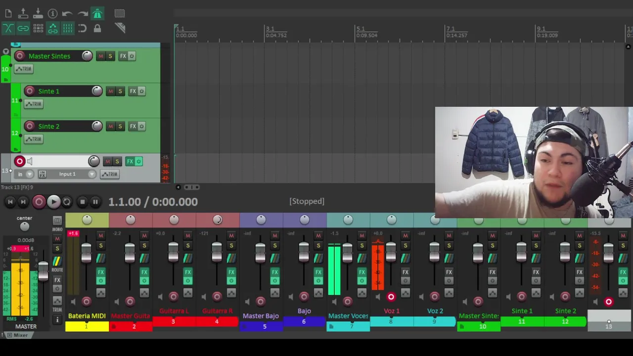Open master track FX button in mixer
The image size is (633, 356).
click(x=57, y=280)
